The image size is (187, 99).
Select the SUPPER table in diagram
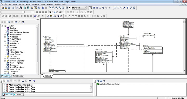(x=128, y=43)
